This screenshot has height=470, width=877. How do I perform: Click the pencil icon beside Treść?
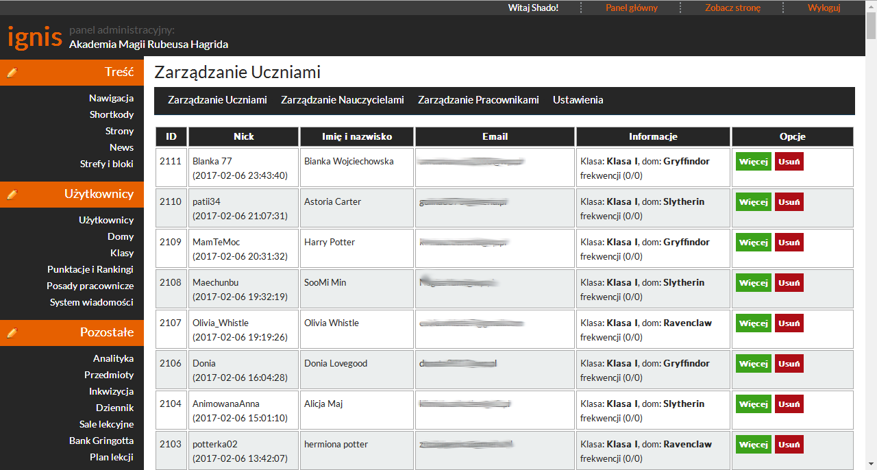11,72
